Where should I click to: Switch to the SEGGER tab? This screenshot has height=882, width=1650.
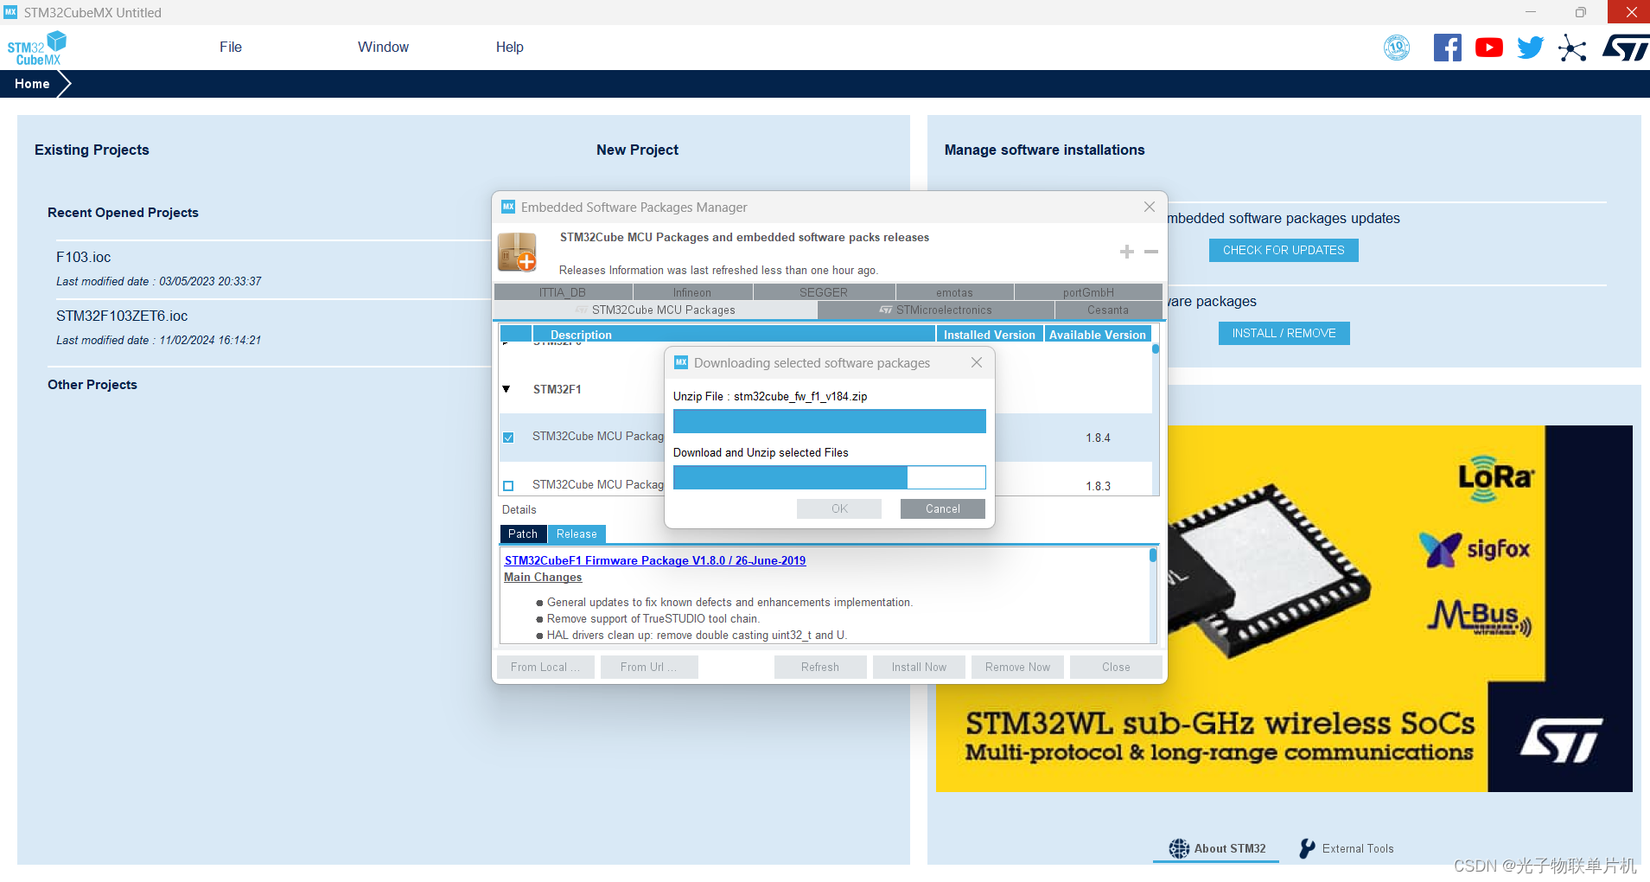pyautogui.click(x=824, y=292)
